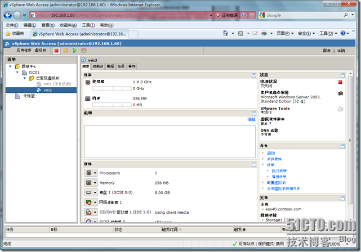Click the RSS feeds toolbar icon
361x252 pixels.
click(x=240, y=34)
